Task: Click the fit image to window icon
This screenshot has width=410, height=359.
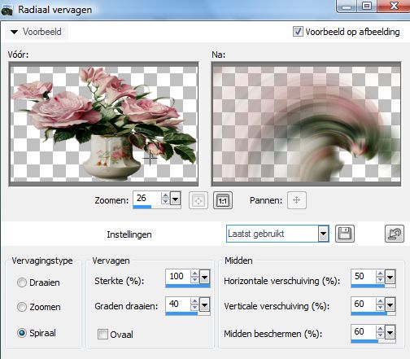Action: click(198, 200)
